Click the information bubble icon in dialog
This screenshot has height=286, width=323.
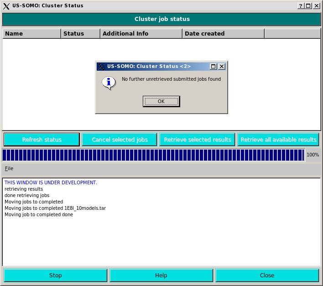pos(109,83)
